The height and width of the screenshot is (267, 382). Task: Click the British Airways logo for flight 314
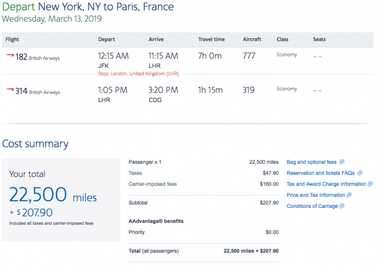pos(10,90)
